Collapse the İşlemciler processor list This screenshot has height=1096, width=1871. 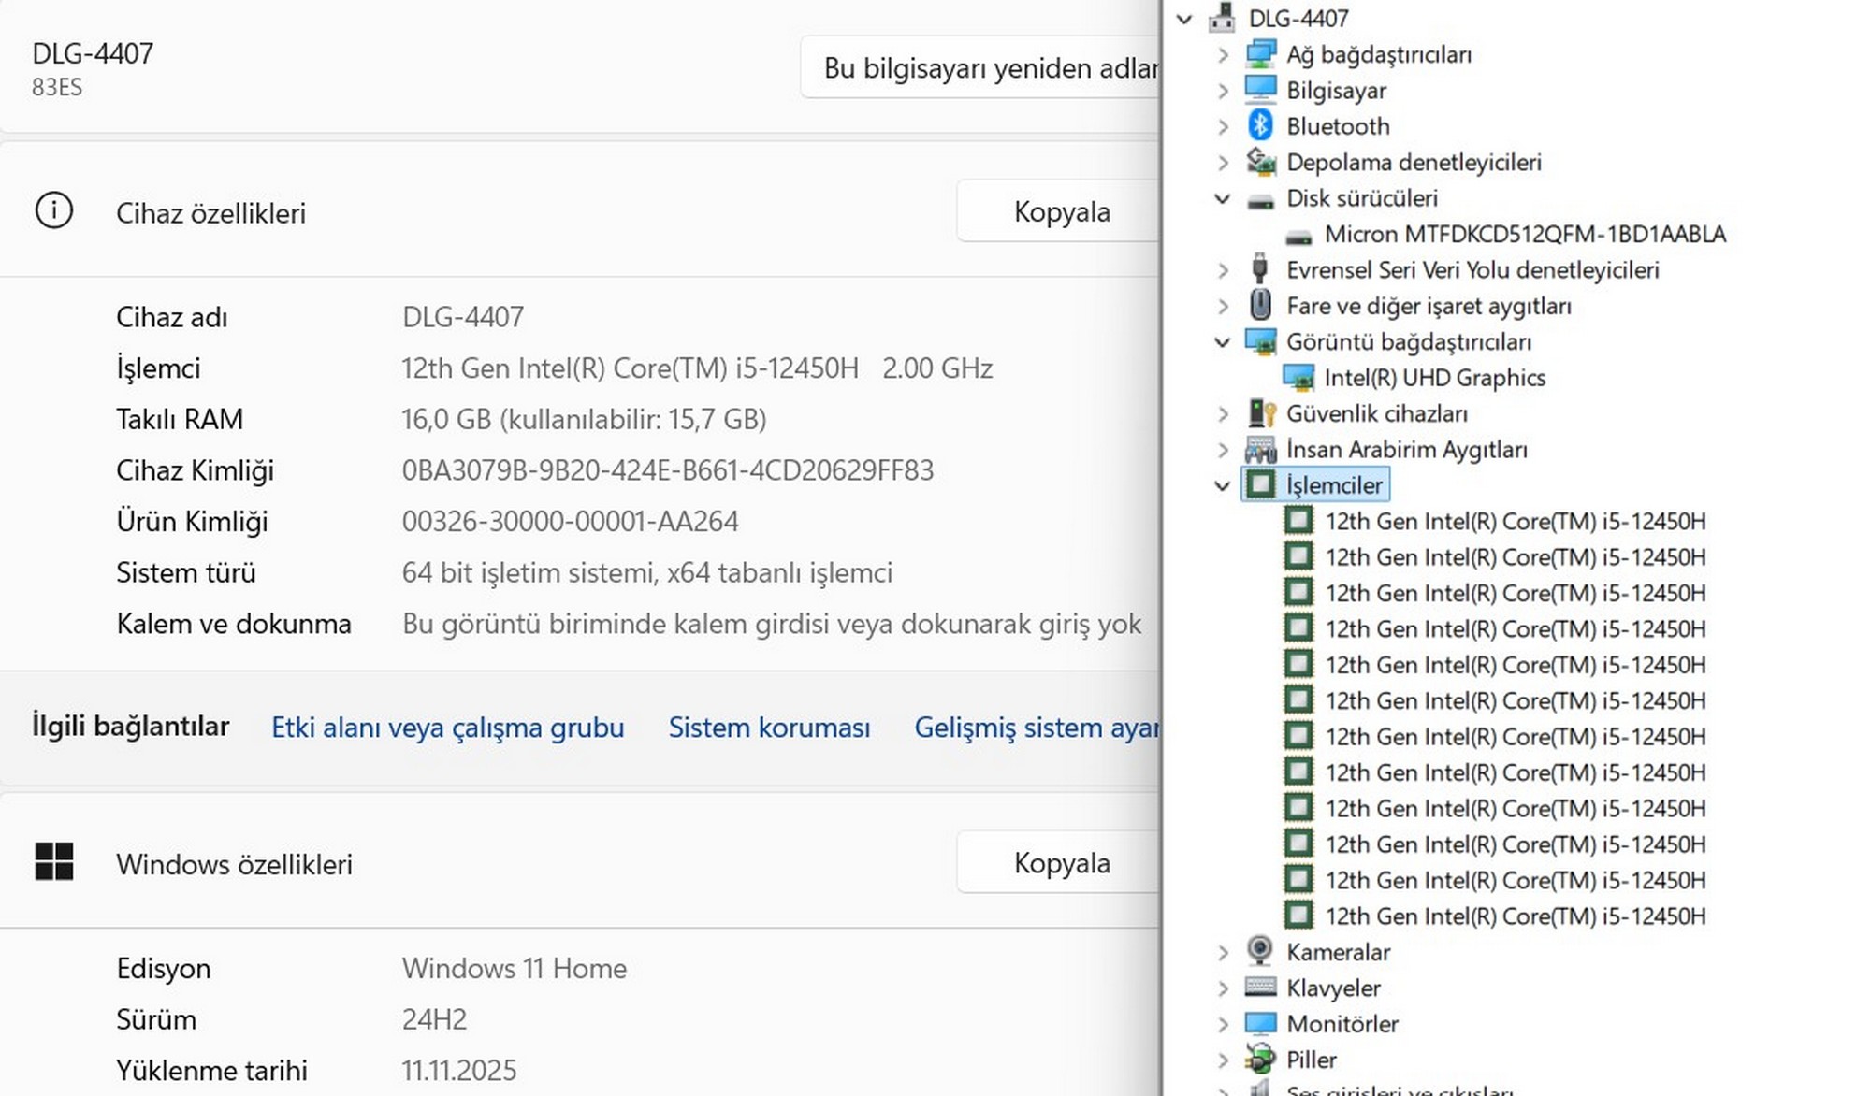(x=1222, y=485)
